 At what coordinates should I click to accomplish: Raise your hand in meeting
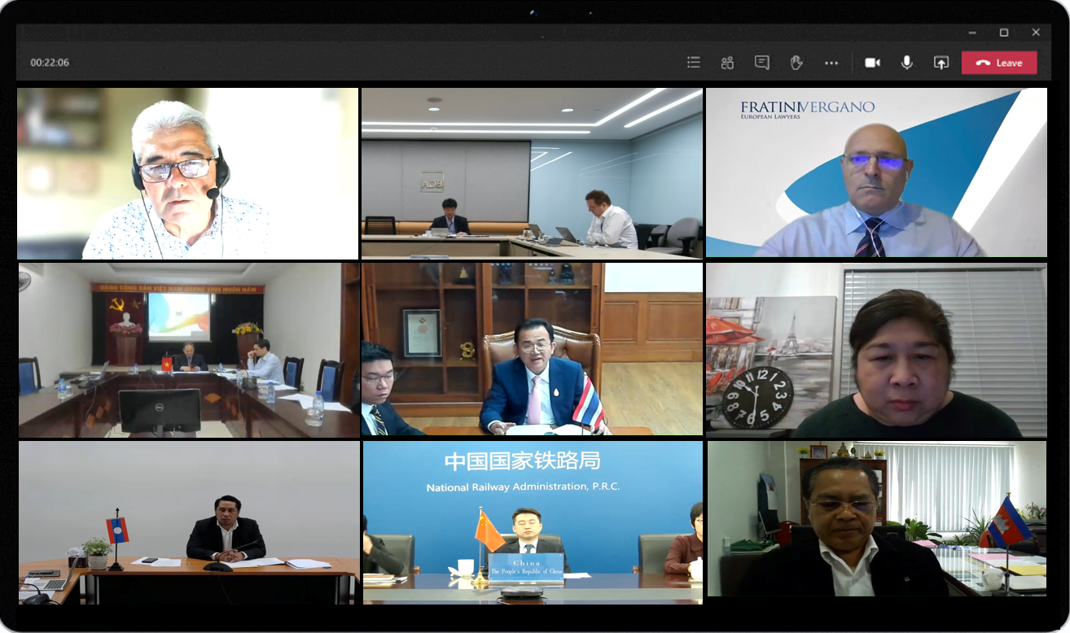pos(796,63)
